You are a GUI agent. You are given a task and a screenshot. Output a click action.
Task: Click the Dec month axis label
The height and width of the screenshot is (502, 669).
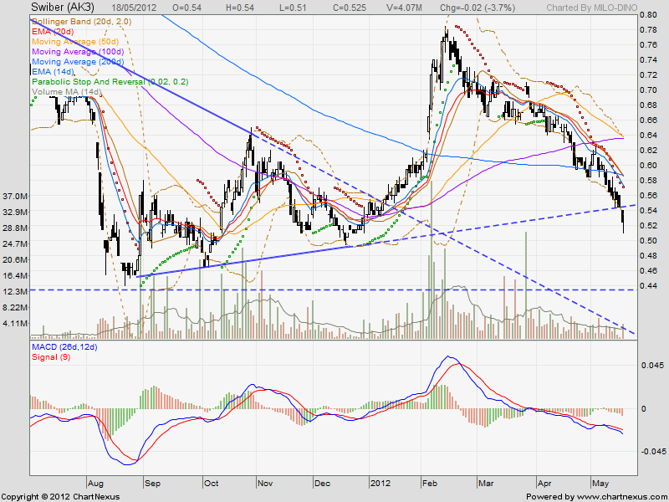[322, 484]
